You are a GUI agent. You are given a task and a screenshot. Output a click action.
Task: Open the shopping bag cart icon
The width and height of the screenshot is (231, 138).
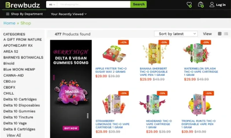point(201,5)
